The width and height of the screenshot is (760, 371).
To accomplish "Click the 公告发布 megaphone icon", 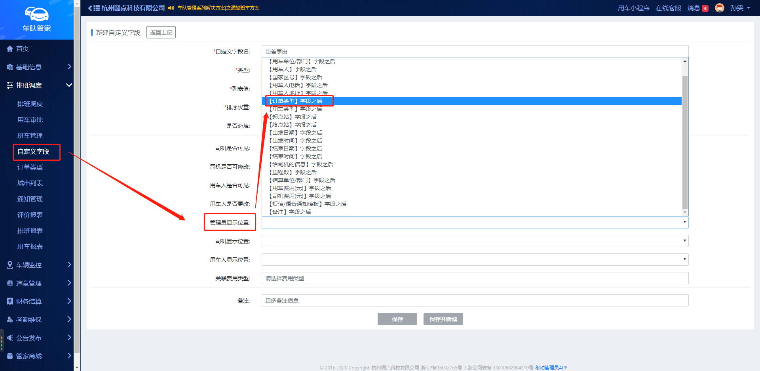I will (x=10, y=338).
